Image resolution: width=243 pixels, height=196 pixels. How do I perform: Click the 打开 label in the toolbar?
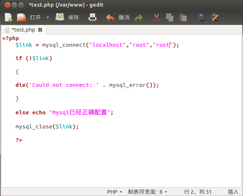point(35,17)
